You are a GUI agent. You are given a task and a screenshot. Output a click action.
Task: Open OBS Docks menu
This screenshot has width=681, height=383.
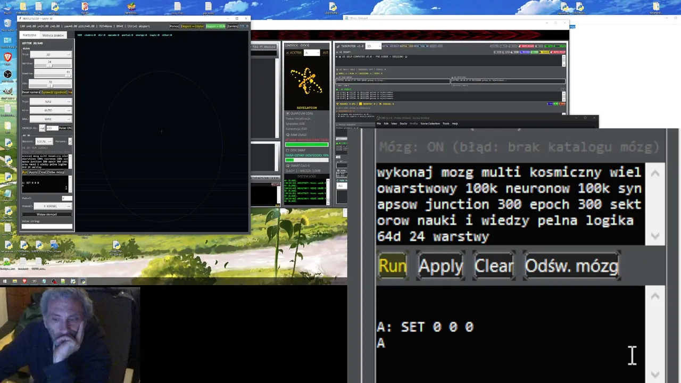(403, 123)
